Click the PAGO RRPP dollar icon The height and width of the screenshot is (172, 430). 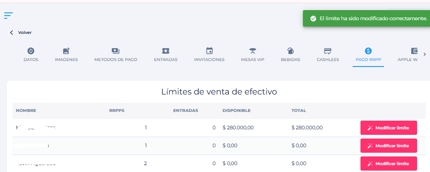(368, 51)
